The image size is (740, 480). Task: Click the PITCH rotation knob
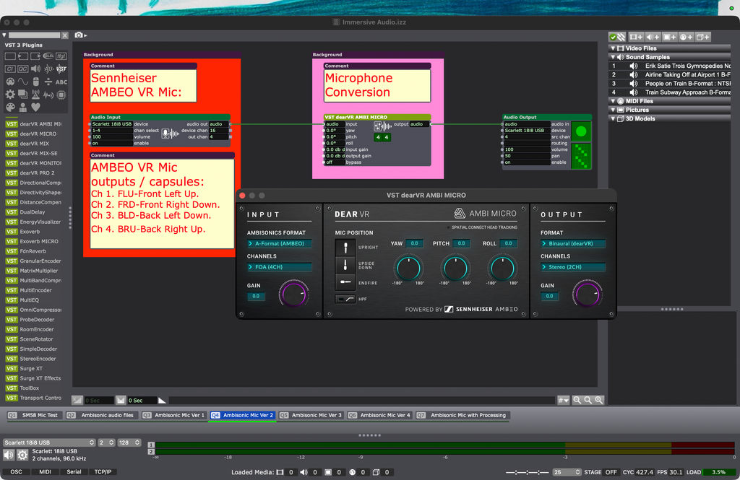tap(455, 268)
